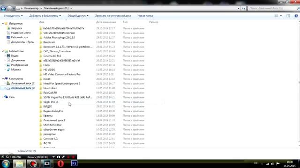Viewport: 300px width, 168px height.
Task: Select the HD Video Converter Factory Pro folder
Action: pyautogui.click(x=62, y=74)
